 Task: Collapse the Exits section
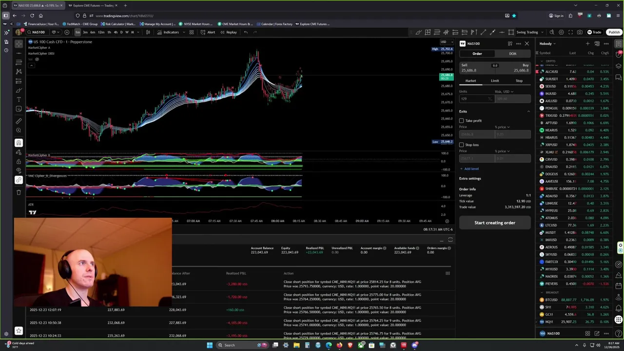click(x=528, y=112)
